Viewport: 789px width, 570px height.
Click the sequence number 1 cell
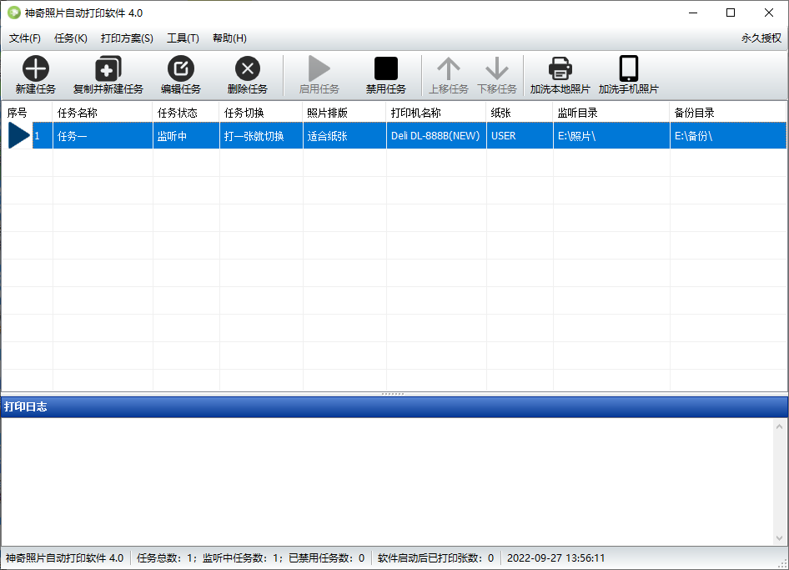[43, 136]
